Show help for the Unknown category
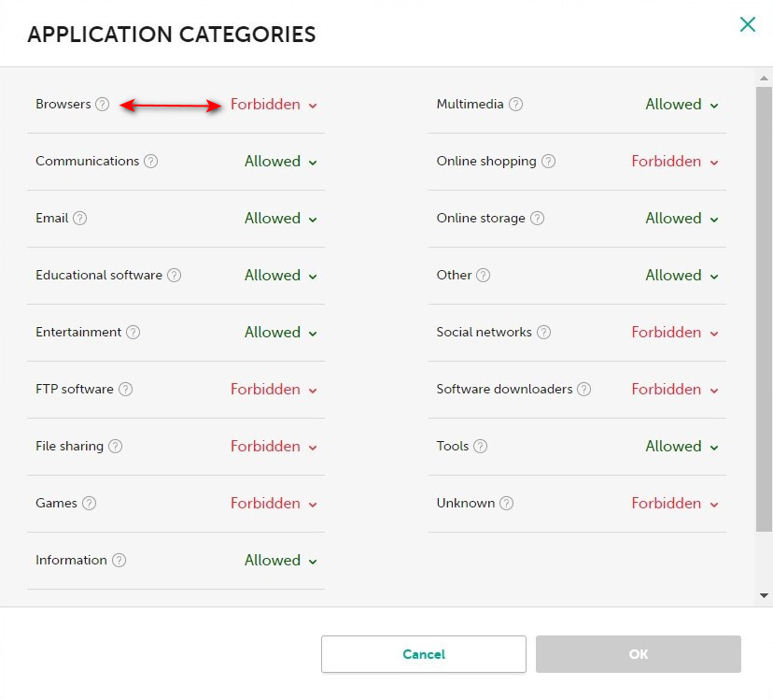The width and height of the screenshot is (773, 699). click(x=506, y=504)
